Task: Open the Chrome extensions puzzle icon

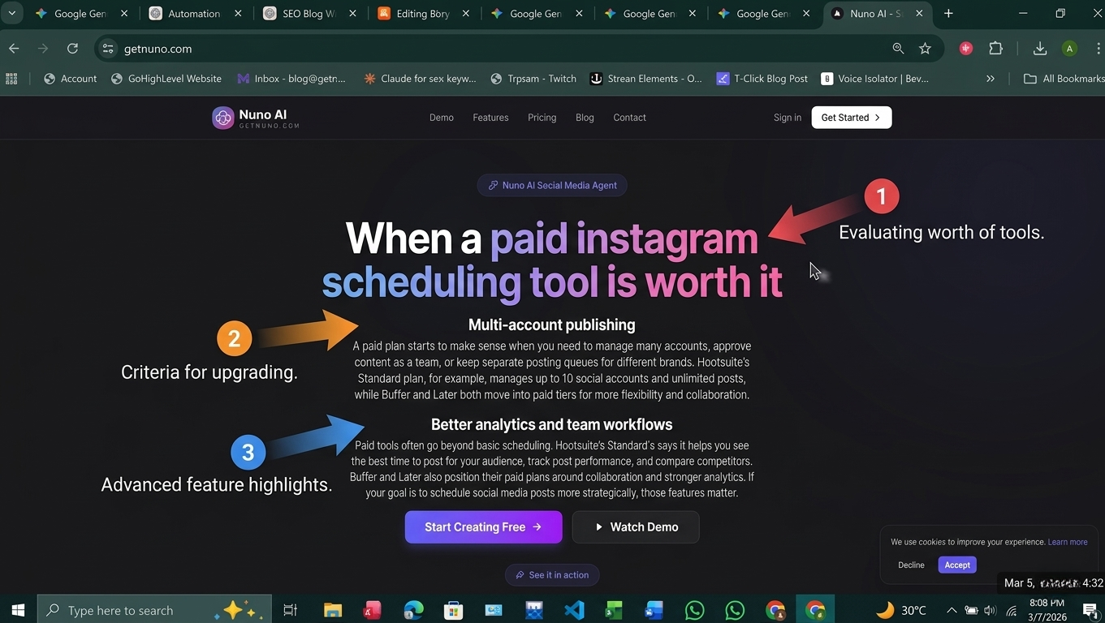Action: pos(996,49)
